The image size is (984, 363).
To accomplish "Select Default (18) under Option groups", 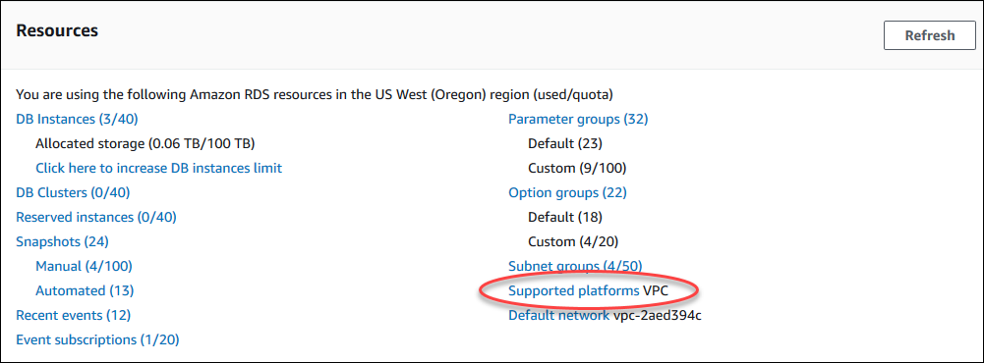I will point(565,217).
